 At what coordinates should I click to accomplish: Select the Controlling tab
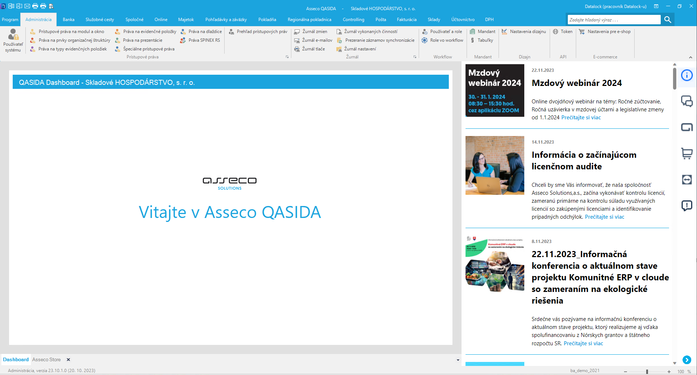click(x=353, y=20)
